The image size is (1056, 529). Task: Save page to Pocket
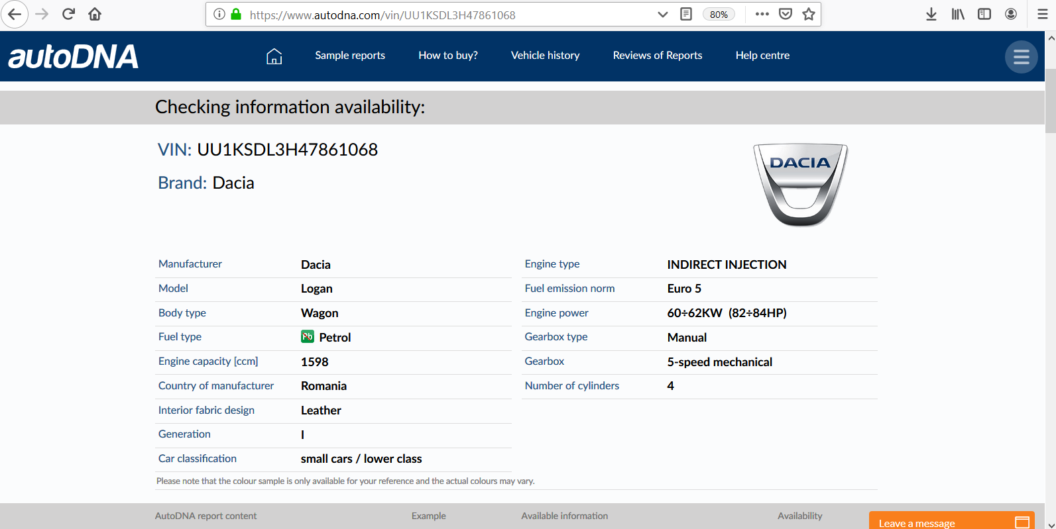[786, 14]
